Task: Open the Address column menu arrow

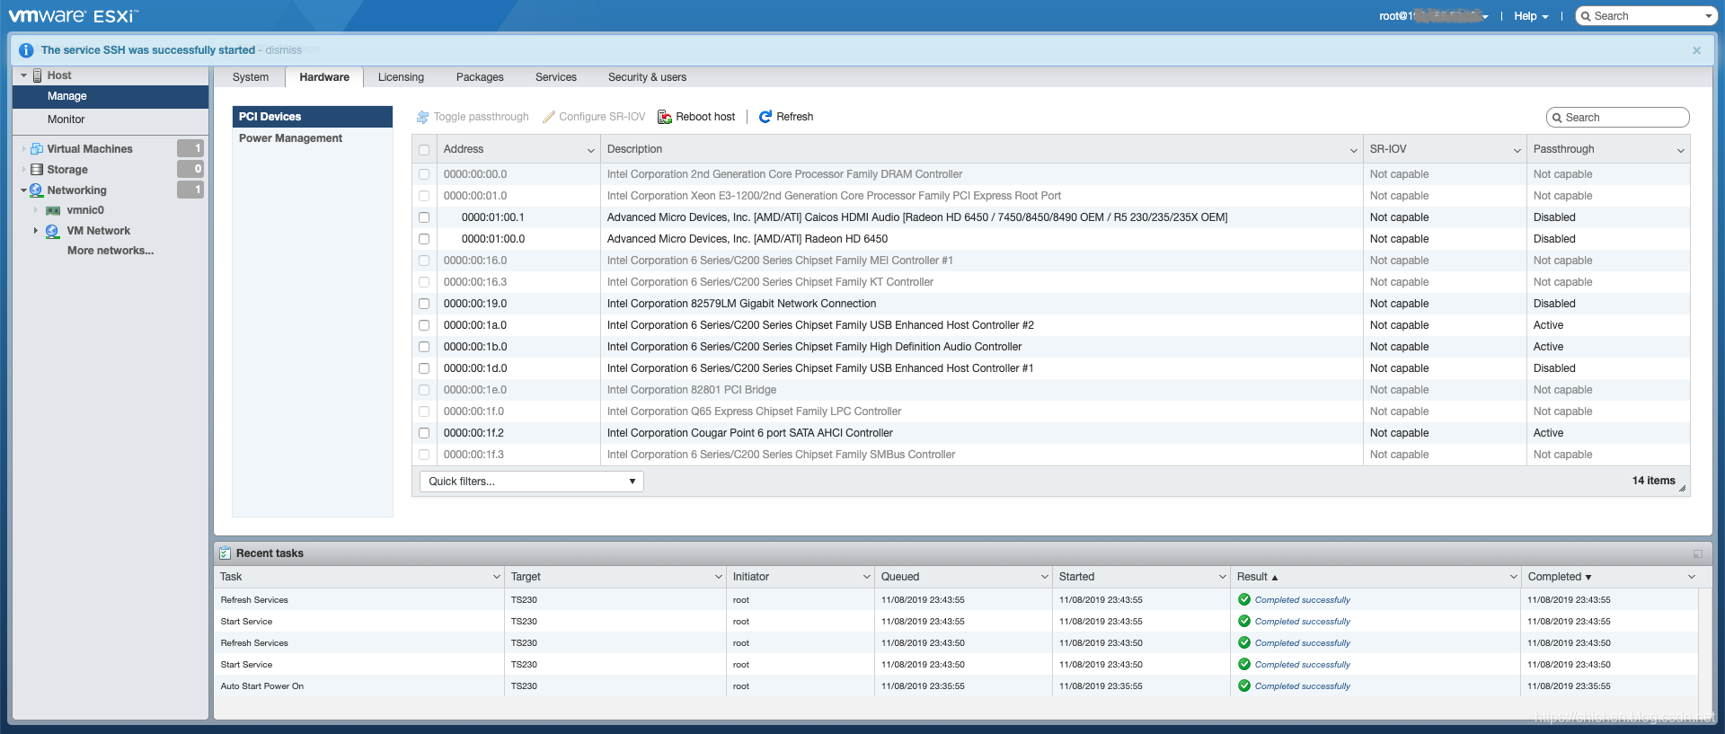Action: click(590, 150)
